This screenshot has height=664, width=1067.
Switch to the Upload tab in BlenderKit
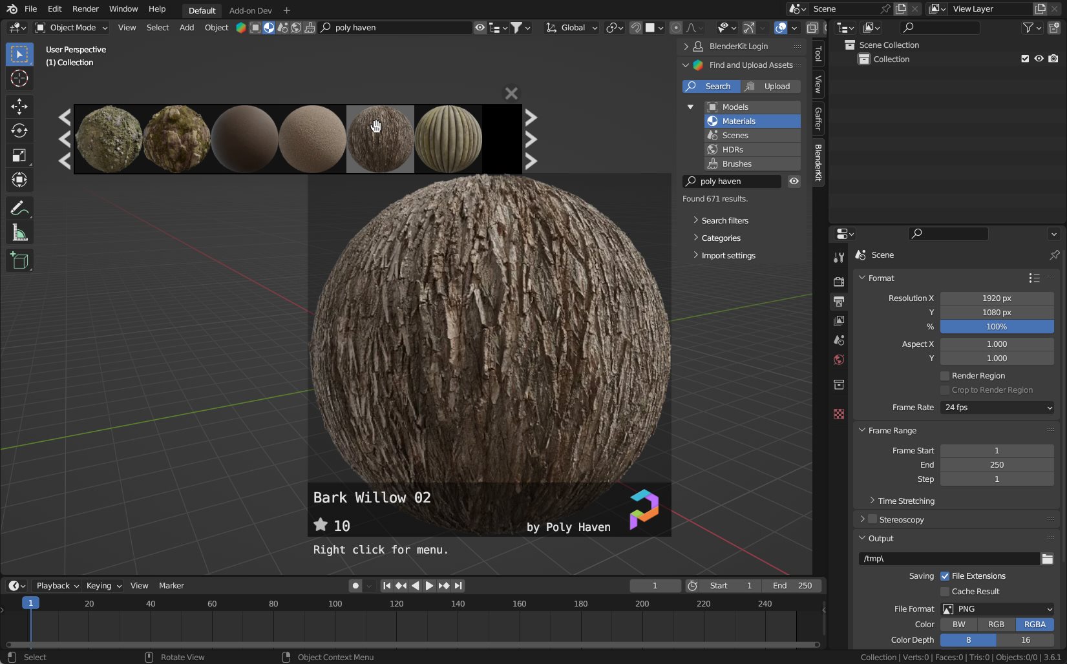tap(771, 86)
